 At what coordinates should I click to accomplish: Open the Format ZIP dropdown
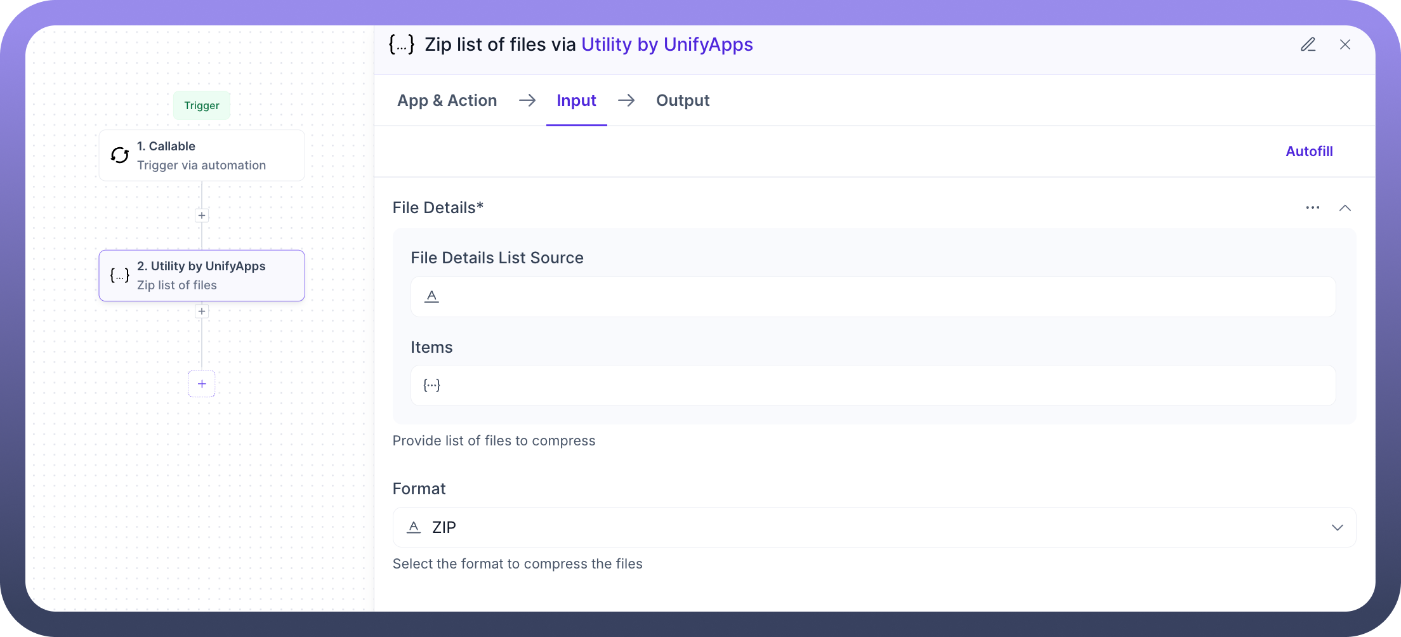(x=1337, y=527)
